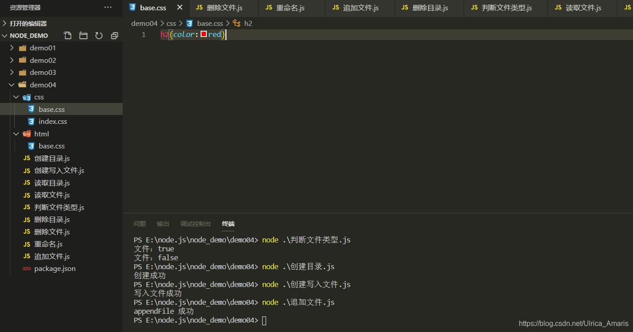Open the explorer more actions ellipsis
Image resolution: width=633 pixels, height=332 pixels.
[x=108, y=8]
